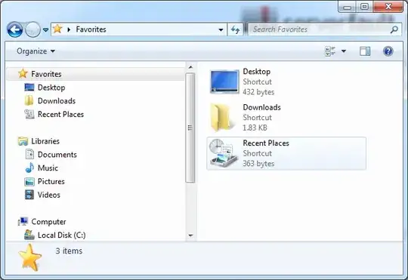Open the recent pages dropdown arrow
Viewport: 408px width, 280px height.
(x=45, y=30)
